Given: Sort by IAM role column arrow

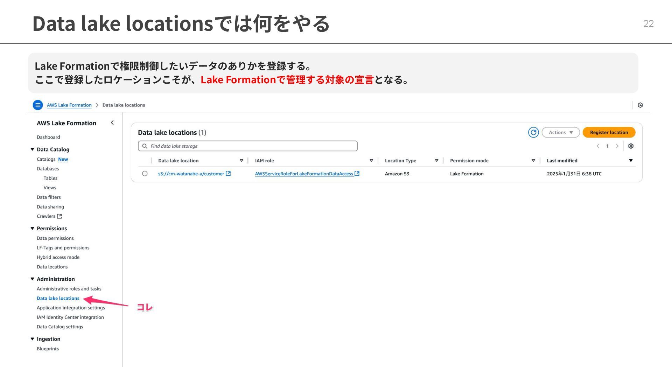Looking at the screenshot, I should [x=371, y=161].
